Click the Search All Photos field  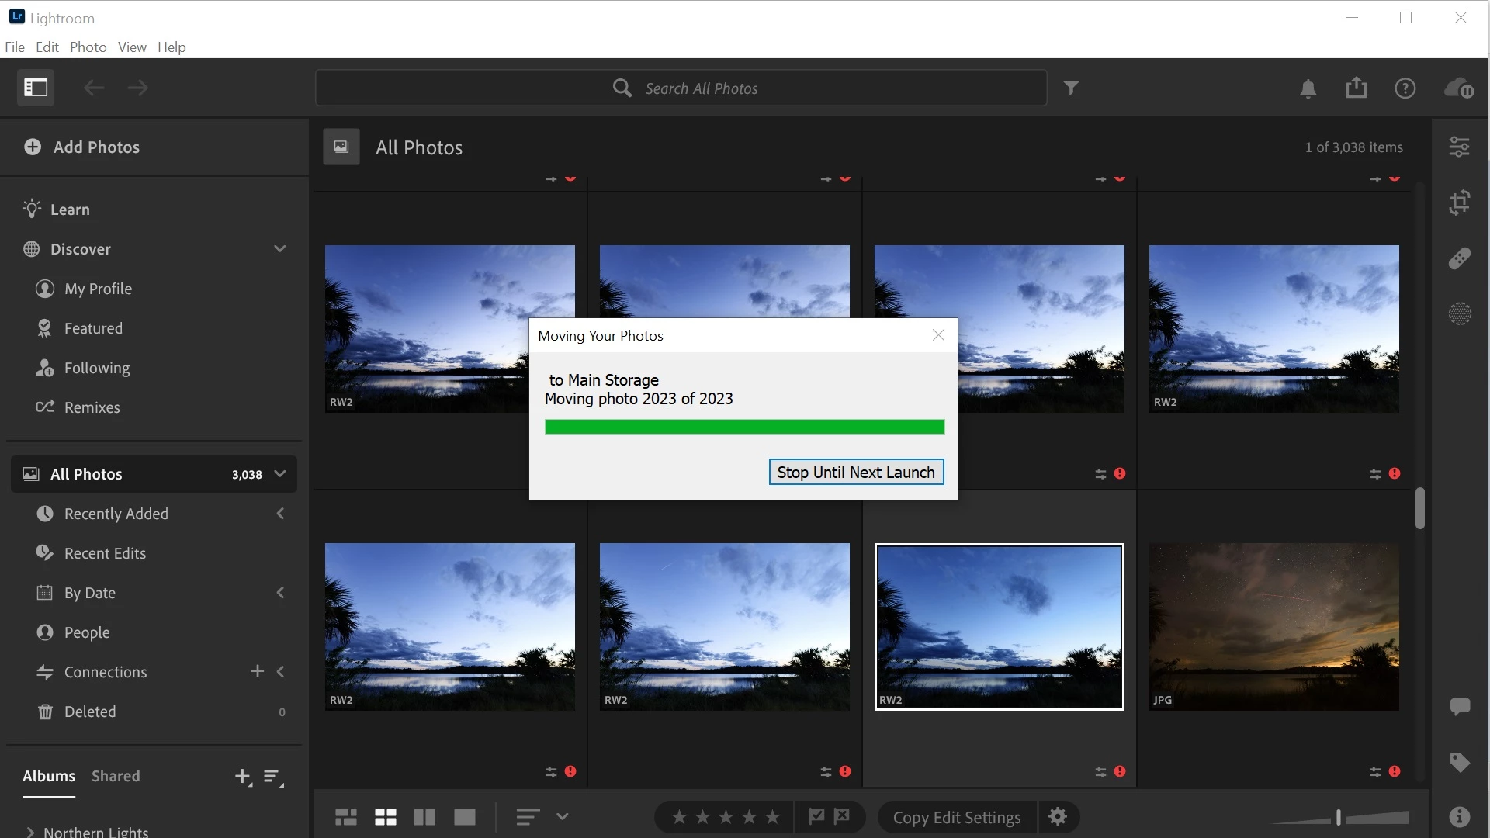point(681,88)
